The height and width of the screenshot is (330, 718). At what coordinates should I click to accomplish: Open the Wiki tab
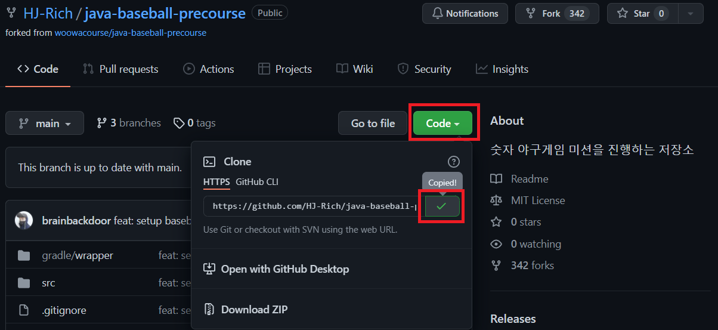[x=355, y=69]
